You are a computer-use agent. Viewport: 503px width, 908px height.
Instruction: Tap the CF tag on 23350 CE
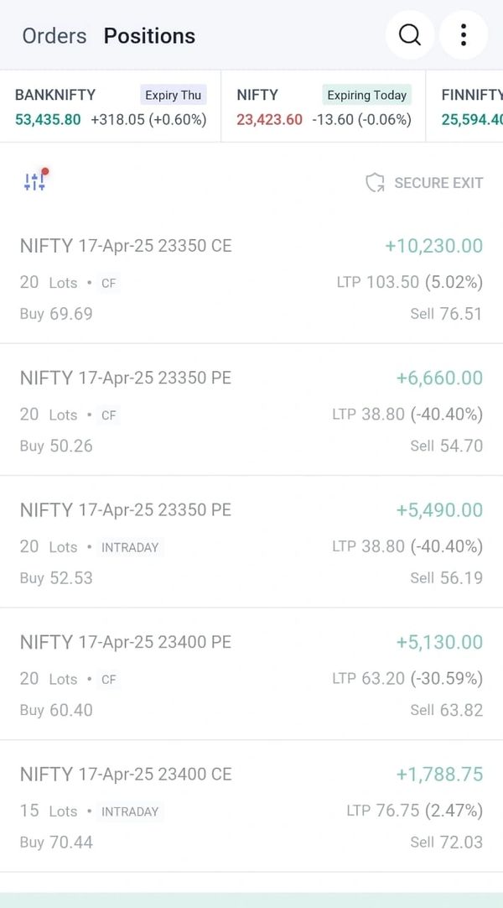point(109,283)
